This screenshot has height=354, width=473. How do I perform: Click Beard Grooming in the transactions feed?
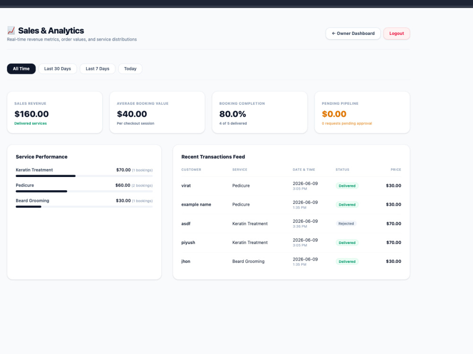248,261
